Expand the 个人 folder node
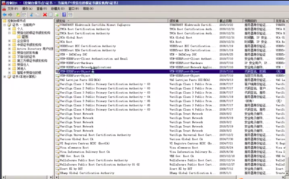Image resolution: width=289 pixels, height=179 pixels. (x=9, y=29)
